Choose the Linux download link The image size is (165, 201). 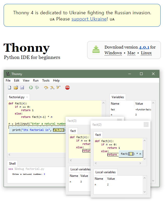[x=146, y=53]
